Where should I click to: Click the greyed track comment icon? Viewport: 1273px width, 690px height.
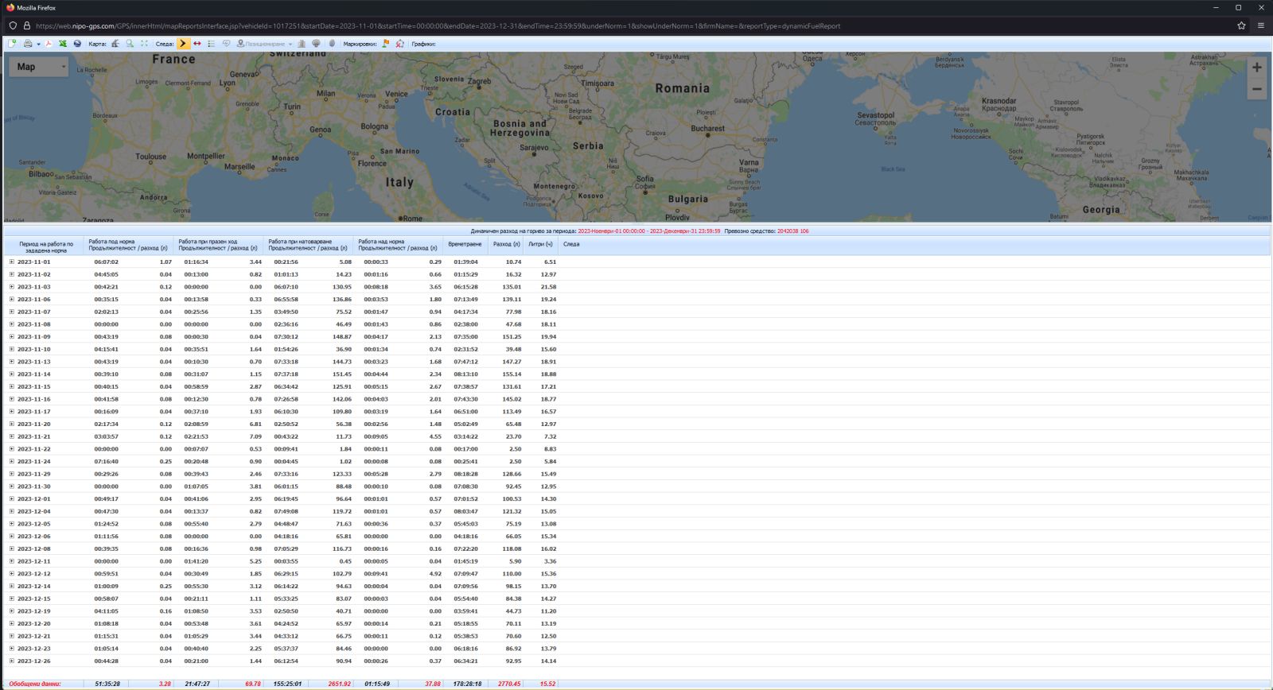click(226, 44)
